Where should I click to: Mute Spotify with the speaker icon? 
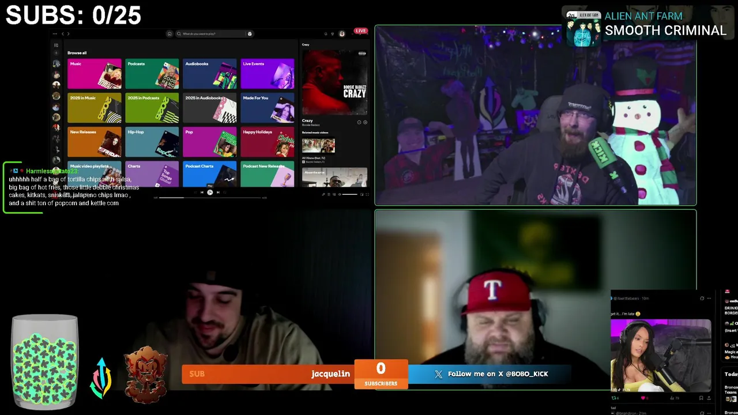pos(338,194)
